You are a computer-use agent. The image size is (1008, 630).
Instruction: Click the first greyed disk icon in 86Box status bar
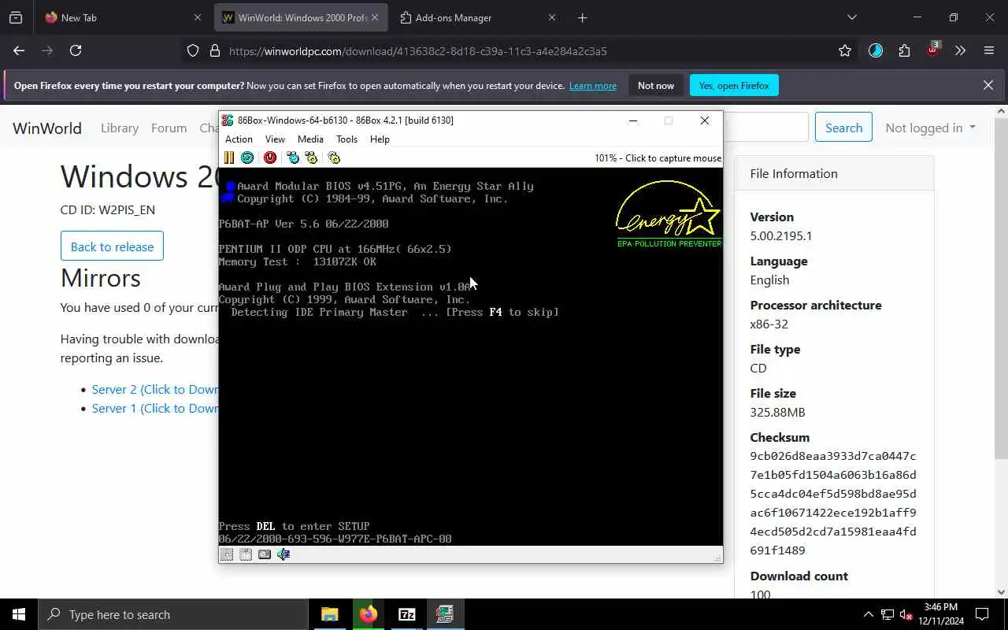227,554
